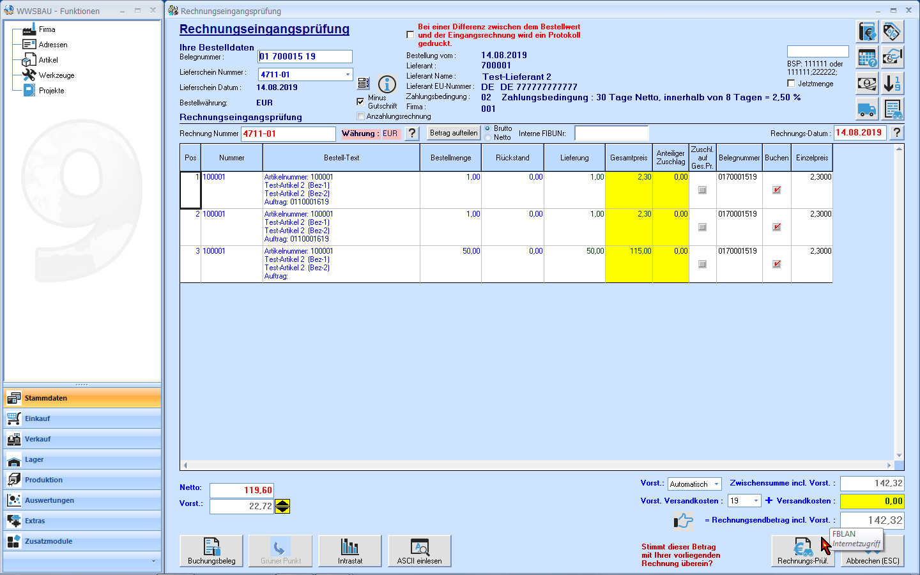Viewport: 920px width, 575px height.
Task: Click the Interne FIBUNr input field
Action: tap(611, 134)
